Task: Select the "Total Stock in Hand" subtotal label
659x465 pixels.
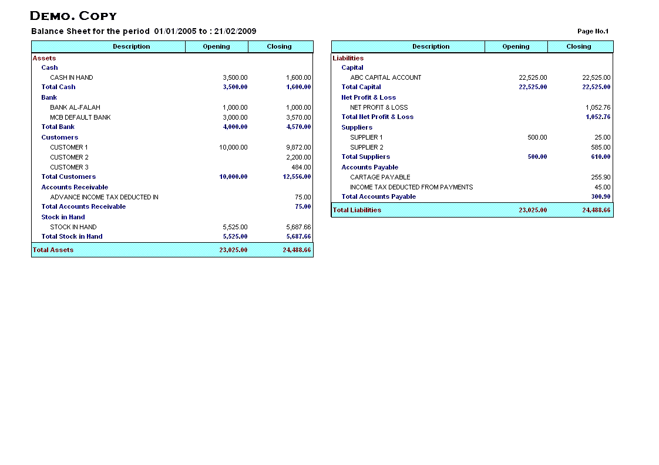Action: (72, 236)
